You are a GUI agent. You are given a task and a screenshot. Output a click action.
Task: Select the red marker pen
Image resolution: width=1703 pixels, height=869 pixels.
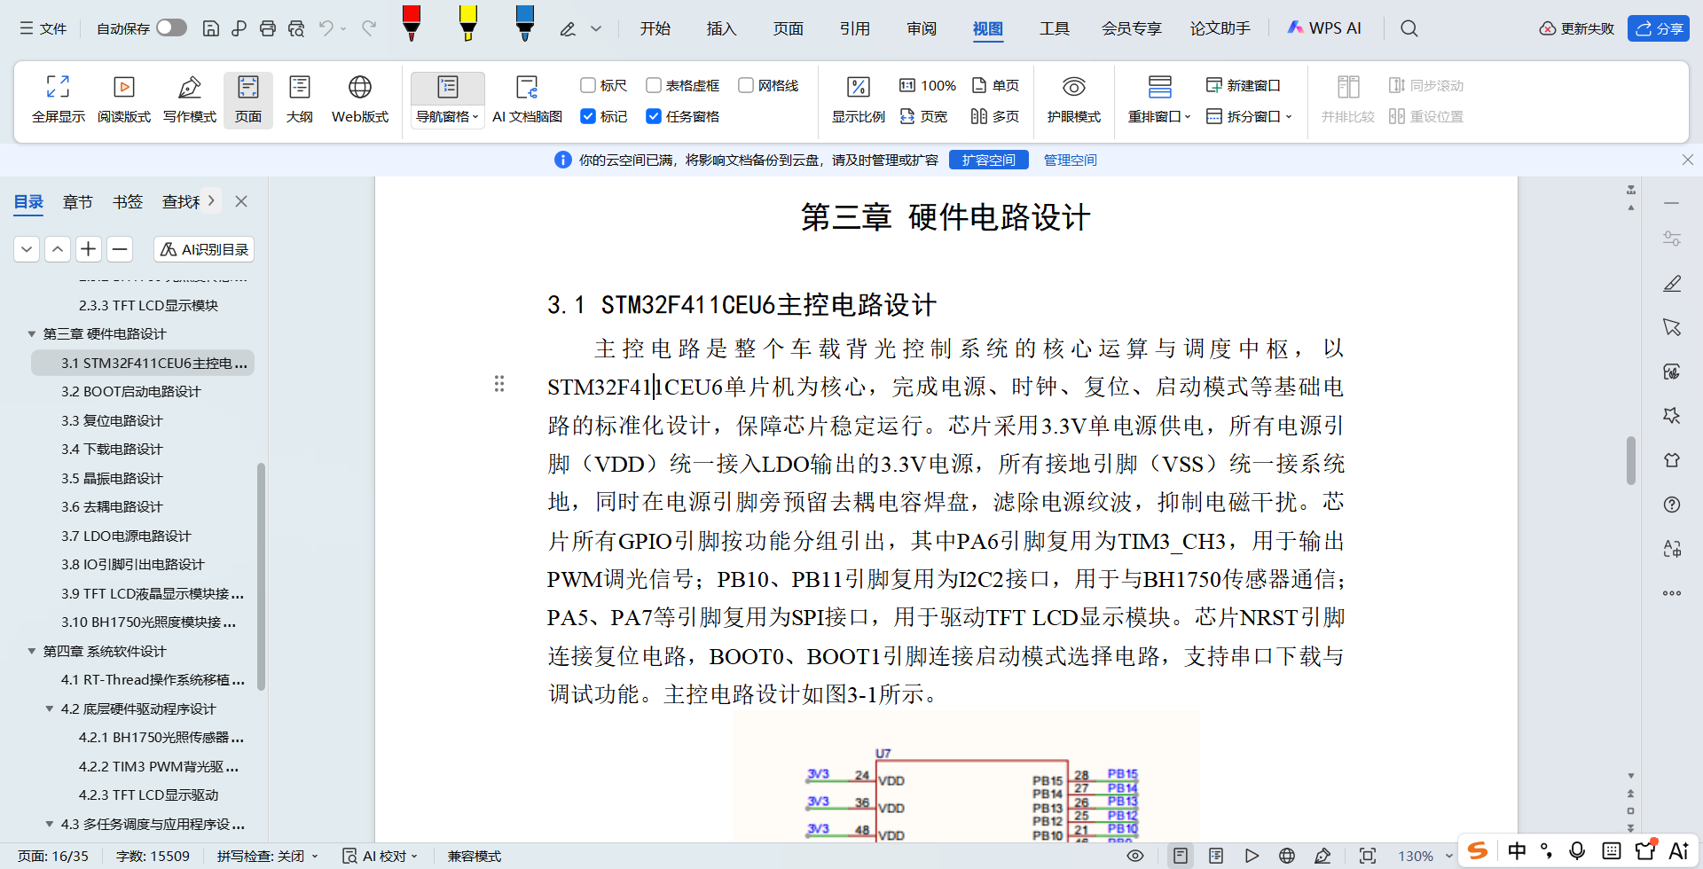click(412, 23)
